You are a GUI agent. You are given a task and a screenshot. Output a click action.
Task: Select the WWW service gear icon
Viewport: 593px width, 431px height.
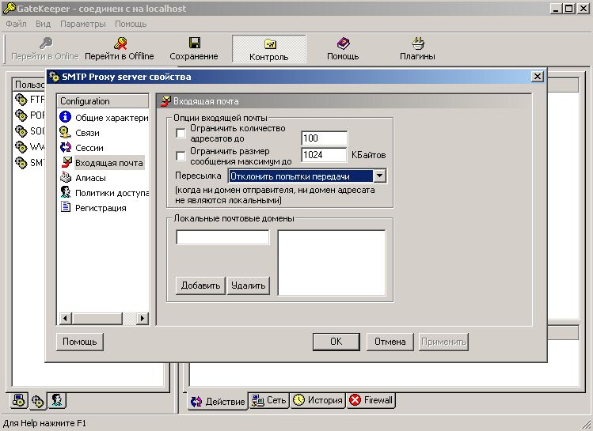click(21, 146)
